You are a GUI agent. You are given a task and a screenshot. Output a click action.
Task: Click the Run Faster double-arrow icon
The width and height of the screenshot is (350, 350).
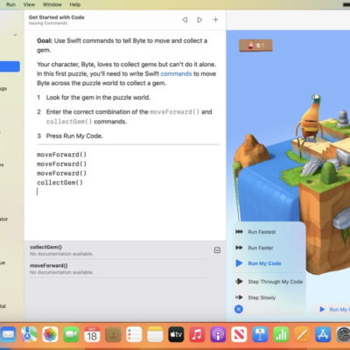[239, 248]
